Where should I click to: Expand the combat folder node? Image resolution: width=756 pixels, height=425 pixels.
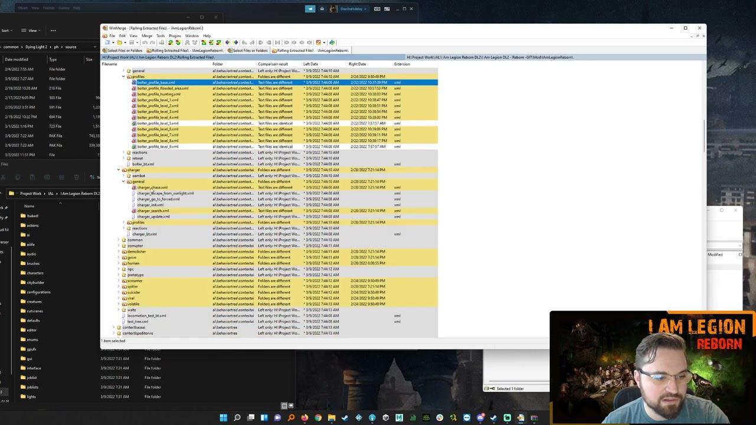tap(123, 176)
